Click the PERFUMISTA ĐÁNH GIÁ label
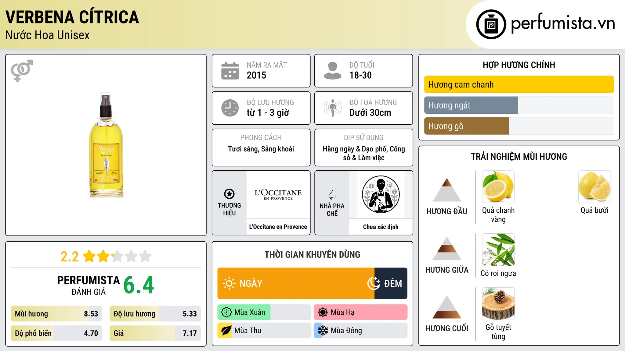This screenshot has height=351, width=625. tap(89, 285)
